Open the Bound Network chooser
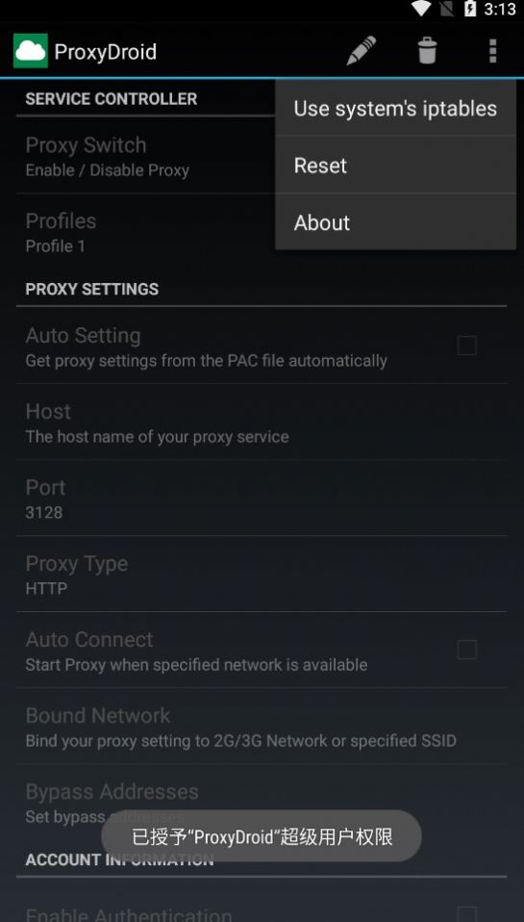 point(262,727)
